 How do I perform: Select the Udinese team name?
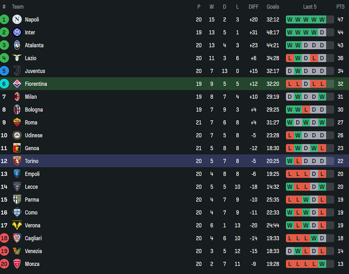click(34, 135)
